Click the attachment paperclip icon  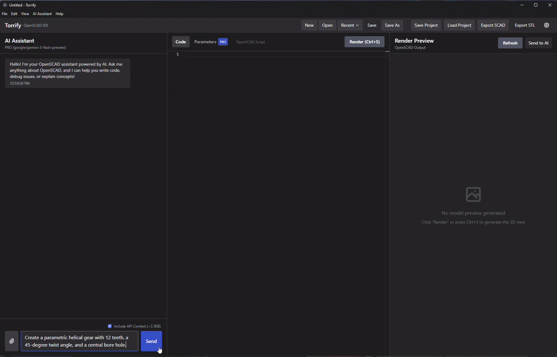pyautogui.click(x=11, y=341)
